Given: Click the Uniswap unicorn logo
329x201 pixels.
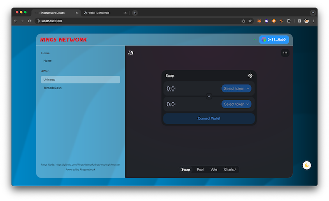Looking at the screenshot, I should click(131, 53).
